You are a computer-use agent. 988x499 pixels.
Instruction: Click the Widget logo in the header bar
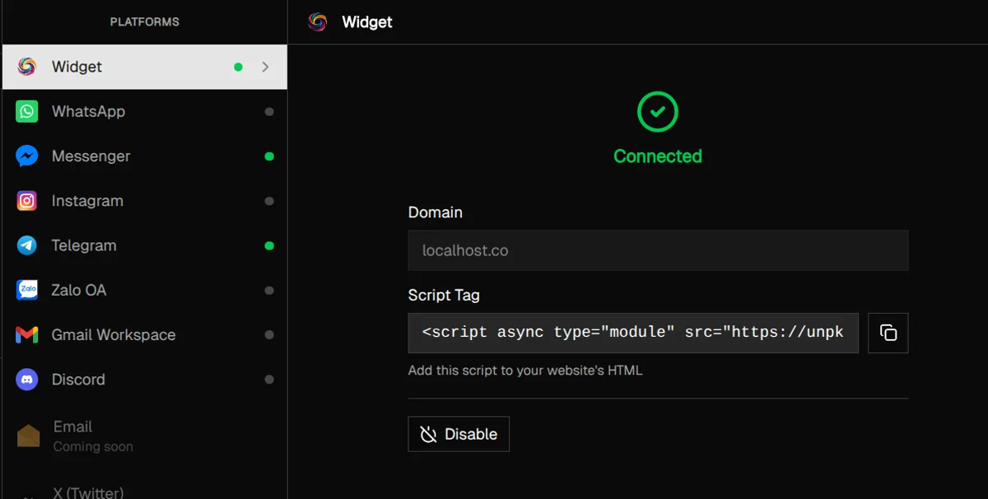pyautogui.click(x=316, y=21)
